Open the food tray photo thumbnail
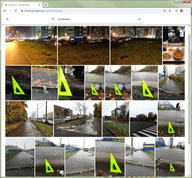The width and height of the screenshot is (192, 178). (174, 45)
